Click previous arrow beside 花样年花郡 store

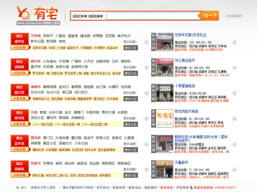(x=147, y=42)
